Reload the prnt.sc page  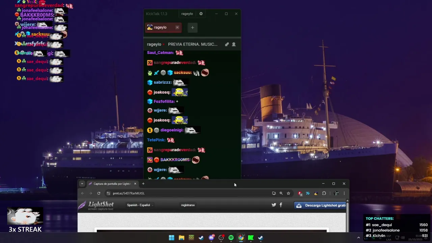[x=99, y=193]
